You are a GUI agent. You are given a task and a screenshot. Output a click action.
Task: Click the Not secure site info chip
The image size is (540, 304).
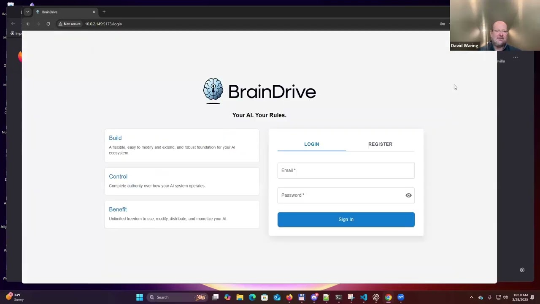70,24
